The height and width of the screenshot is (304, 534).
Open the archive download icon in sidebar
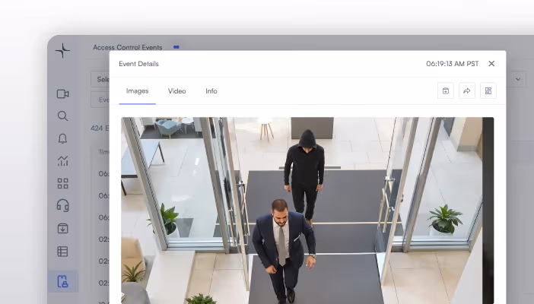[x=62, y=229]
